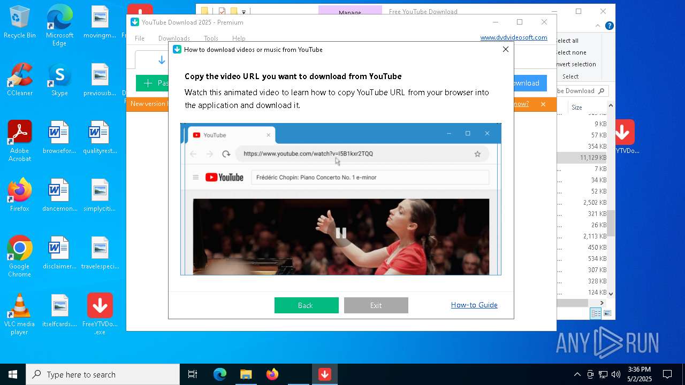Open Skype desktop shortcut
Image resolution: width=685 pixels, height=385 pixels.
point(59,80)
